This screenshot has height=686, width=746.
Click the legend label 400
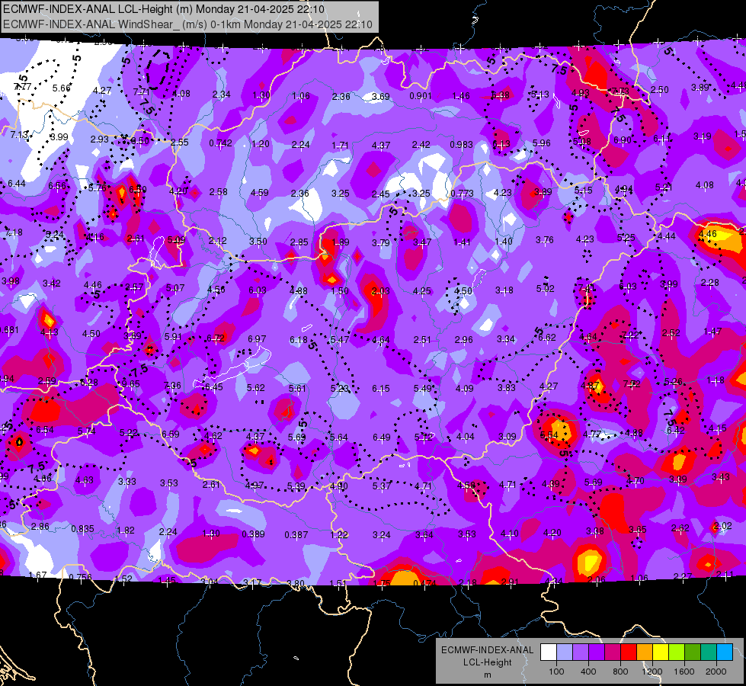(588, 672)
